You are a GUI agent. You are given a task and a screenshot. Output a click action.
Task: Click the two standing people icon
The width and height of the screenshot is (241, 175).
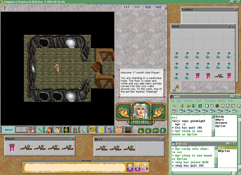pyautogui.click(x=75, y=130)
